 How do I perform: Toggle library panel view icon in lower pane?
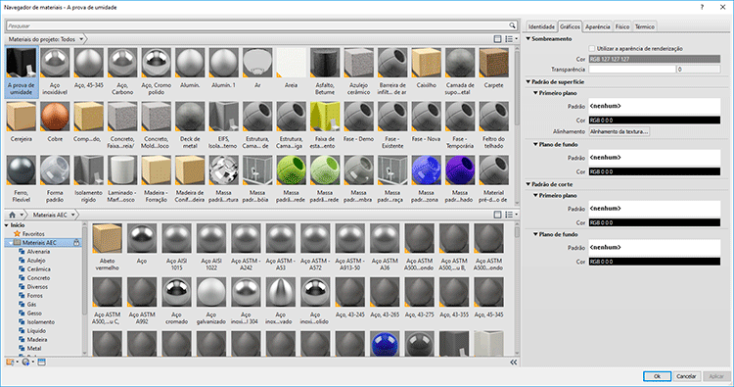pos(497,215)
